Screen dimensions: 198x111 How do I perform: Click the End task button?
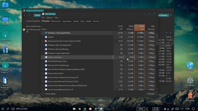click(x=151, y=94)
